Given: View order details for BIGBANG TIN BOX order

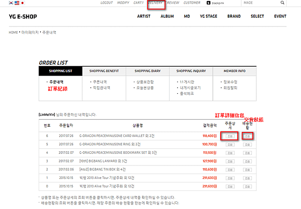Looking at the screenshot, I should 230,170.
